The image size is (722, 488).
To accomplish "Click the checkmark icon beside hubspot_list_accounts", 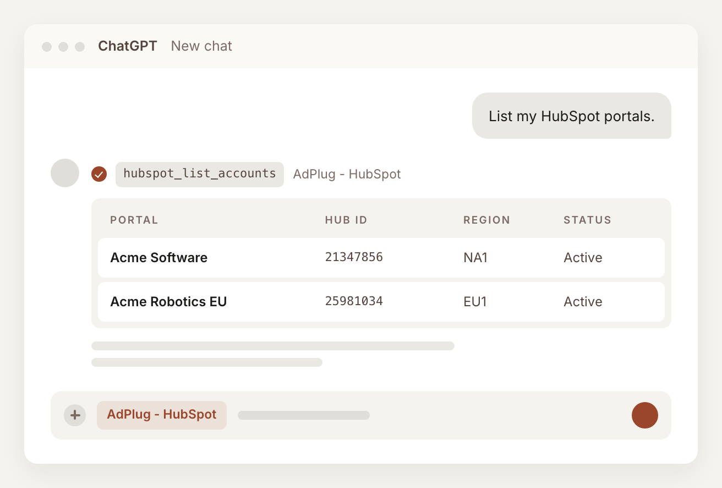I will click(99, 174).
